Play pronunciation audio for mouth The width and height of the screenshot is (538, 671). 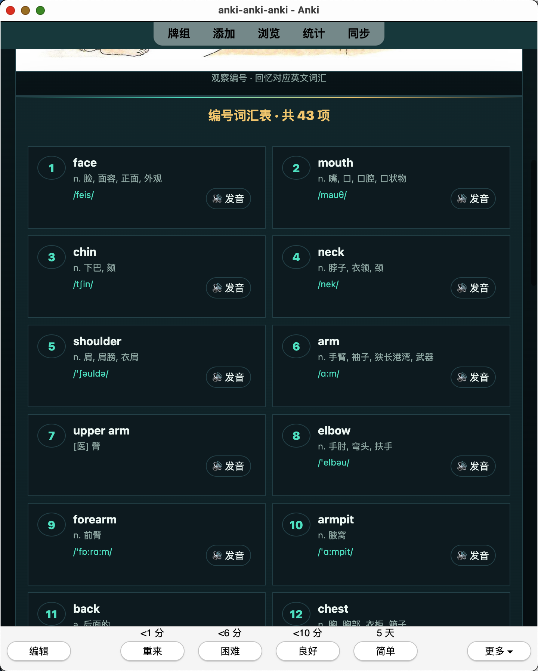point(473,198)
